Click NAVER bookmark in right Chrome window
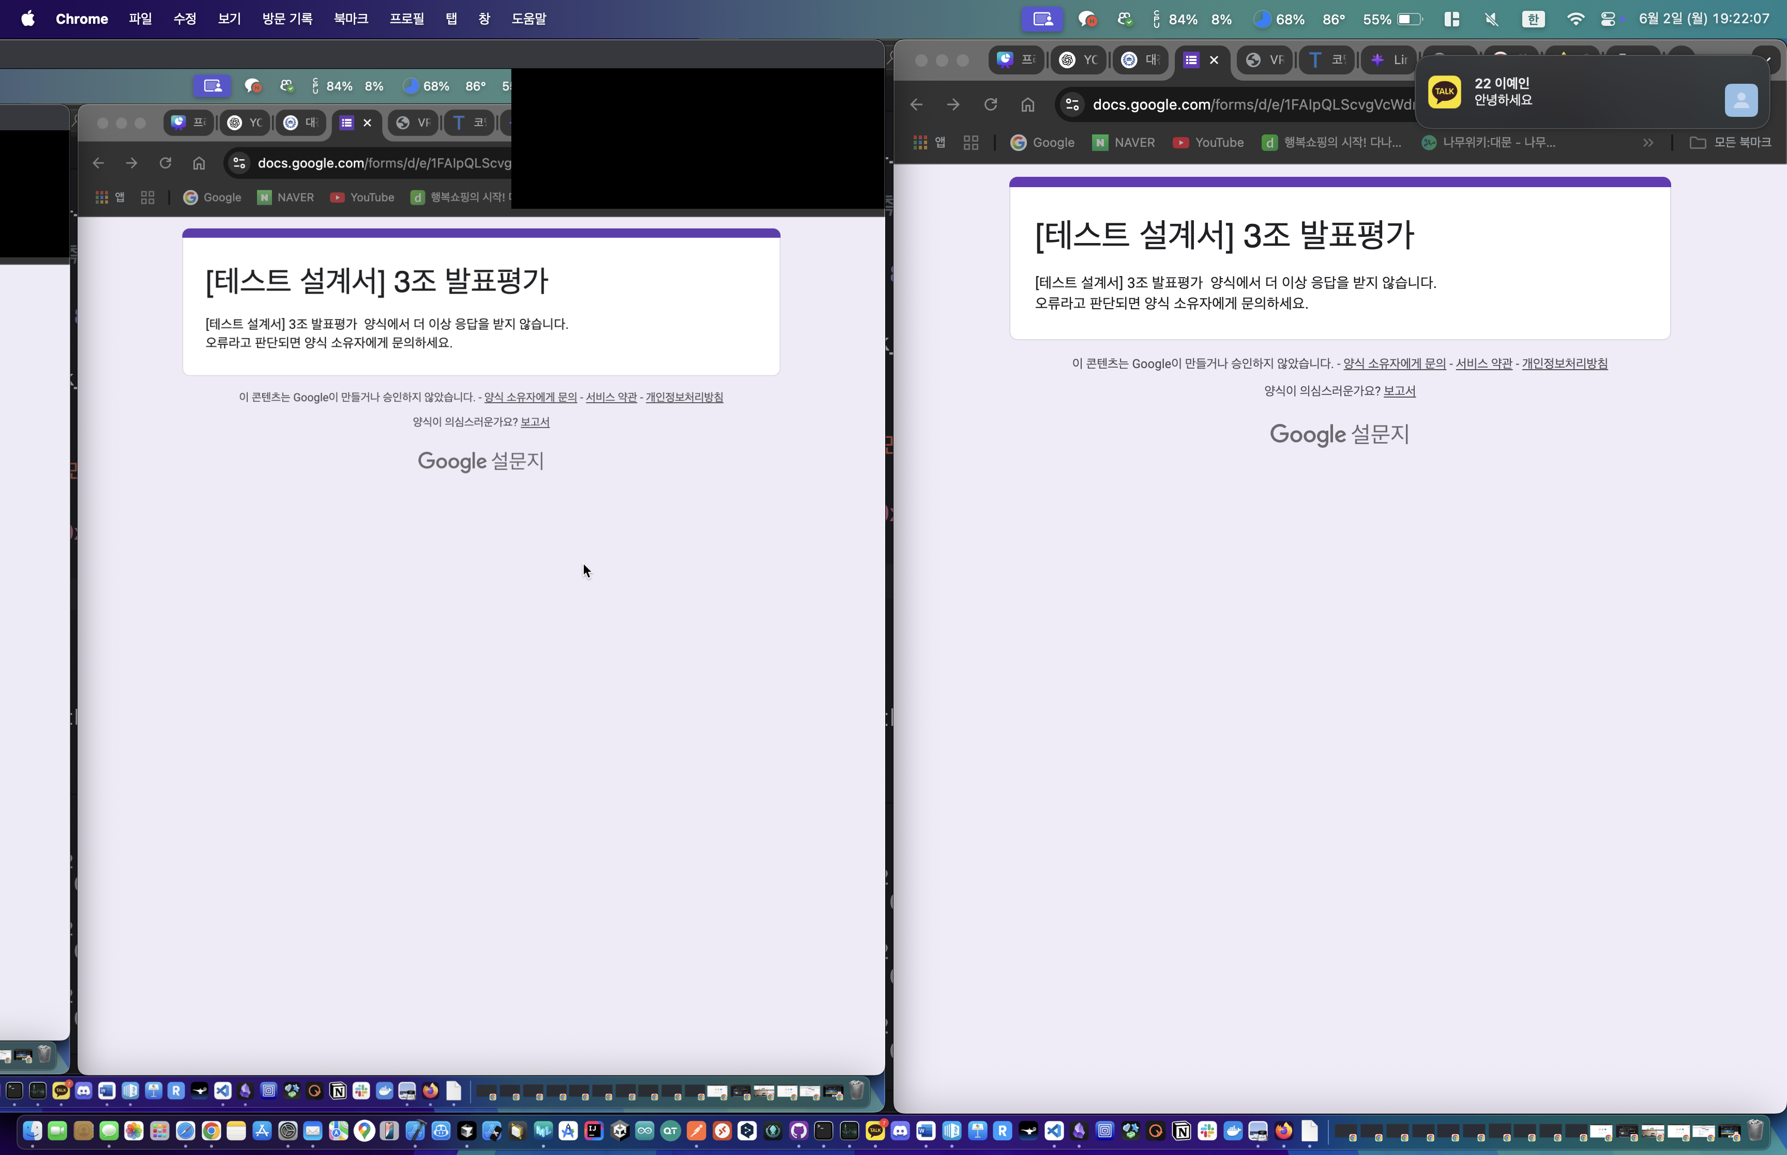Image resolution: width=1787 pixels, height=1155 pixels. pos(1123,143)
